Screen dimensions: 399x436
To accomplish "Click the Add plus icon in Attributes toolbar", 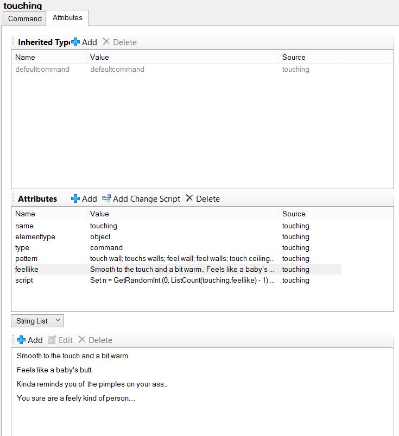I will point(75,199).
